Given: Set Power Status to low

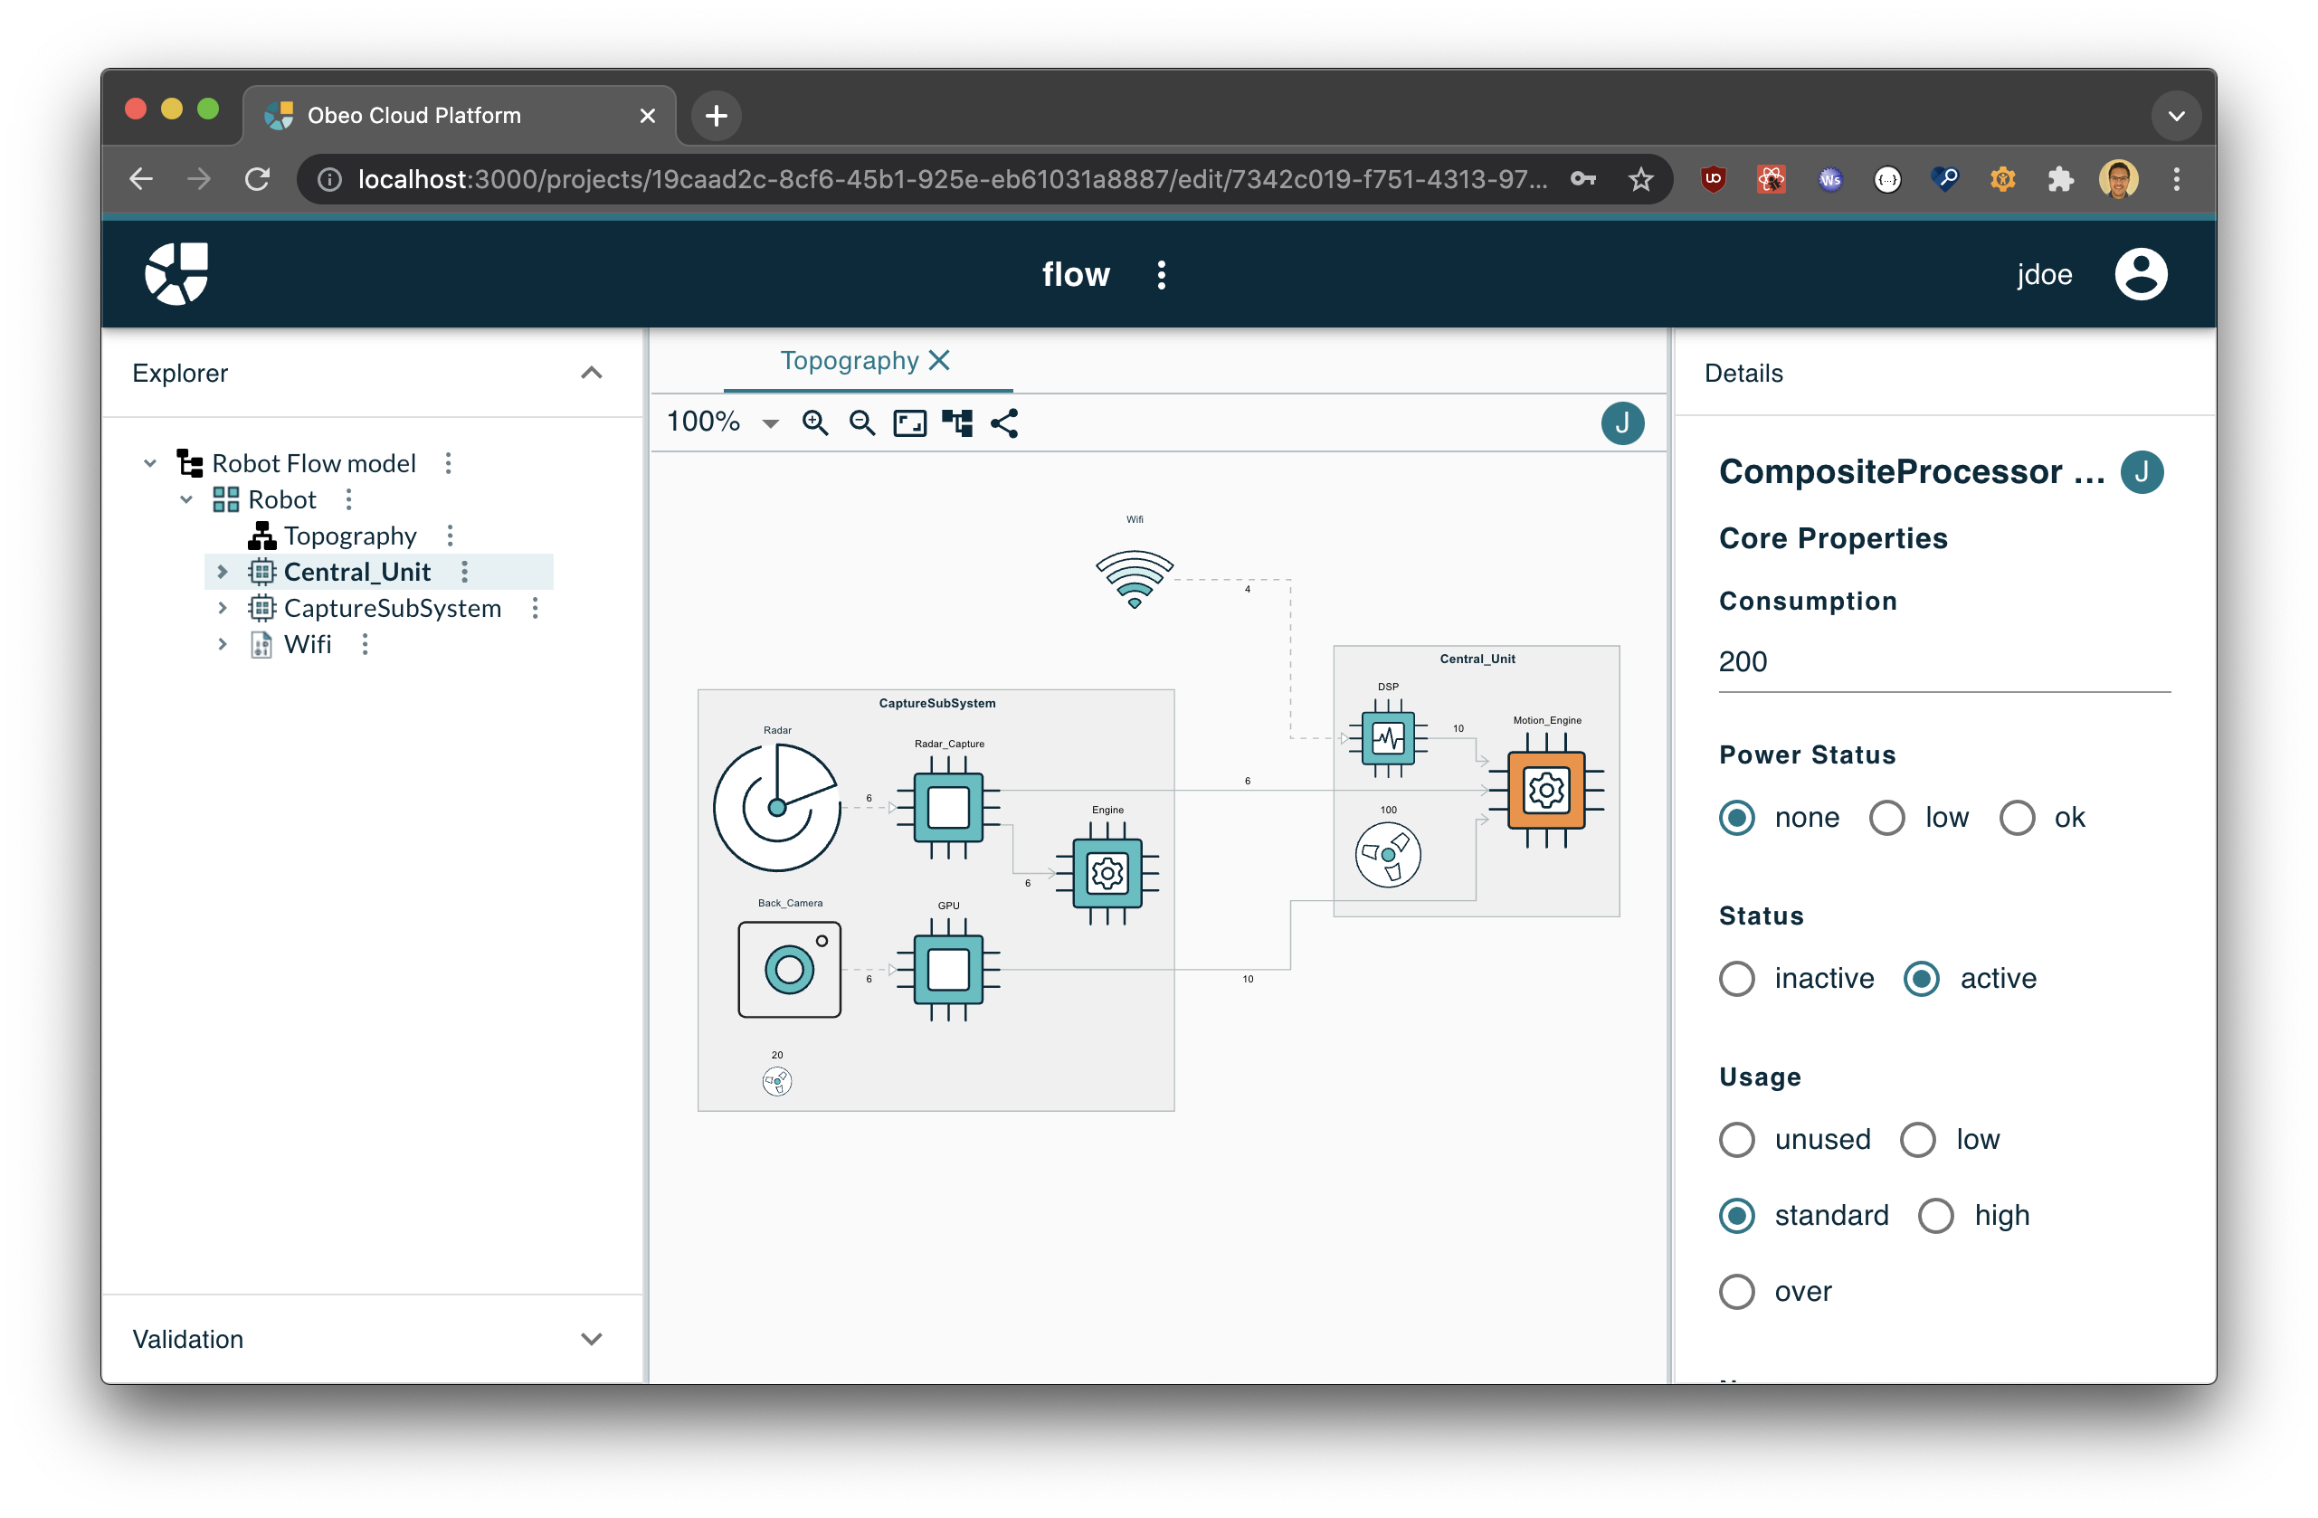Looking at the screenshot, I should [1886, 818].
